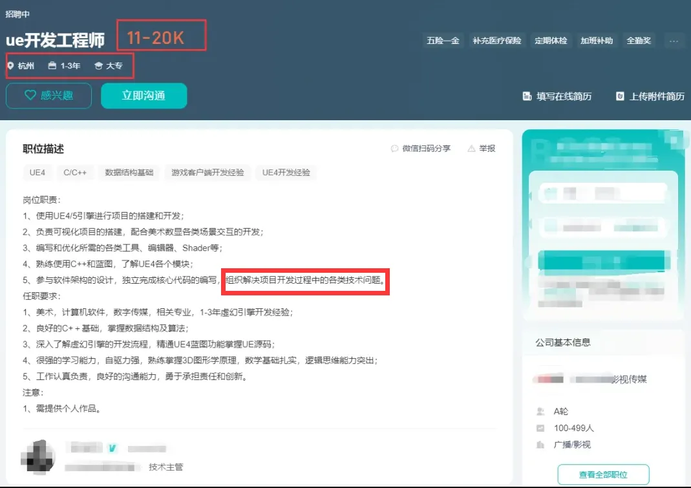Expand more benefits with the ellipsis button
Screen dimensions: 691x488
coord(674,41)
